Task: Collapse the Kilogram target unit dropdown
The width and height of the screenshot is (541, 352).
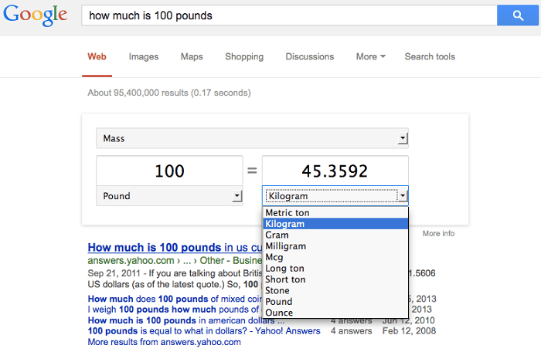Action: coord(335,196)
